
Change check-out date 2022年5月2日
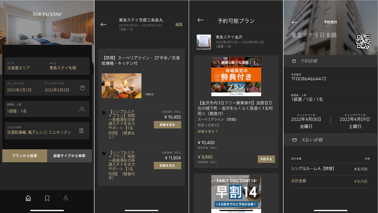tap(57, 90)
